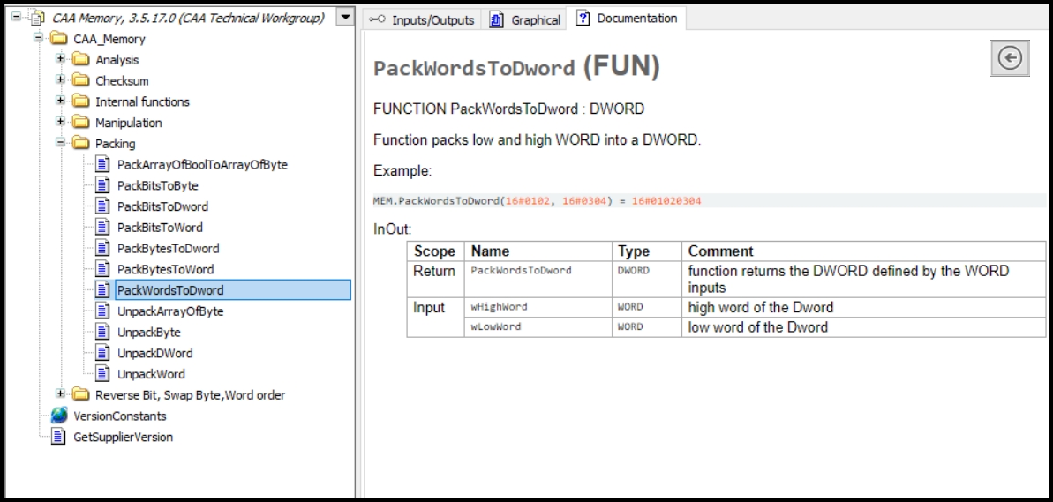1053x502 pixels.
Task: Click the Manipulation folder icon
Action: tap(80, 122)
